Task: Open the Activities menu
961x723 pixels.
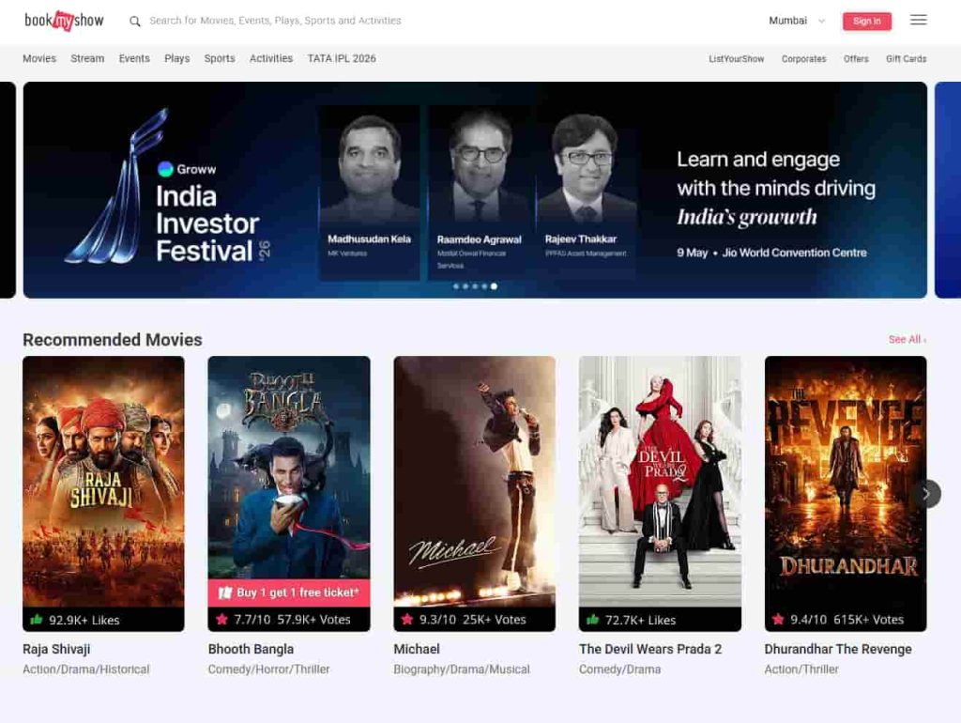Action: point(271,58)
